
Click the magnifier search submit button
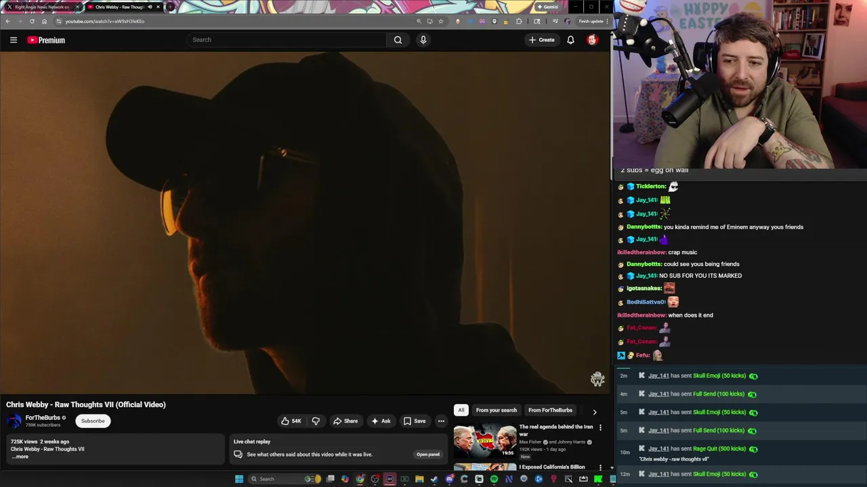click(x=398, y=40)
